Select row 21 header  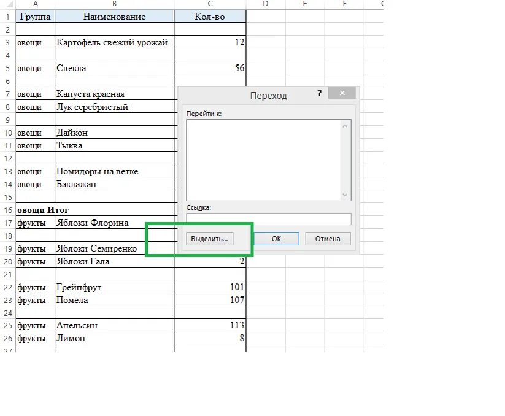pyautogui.click(x=8, y=274)
